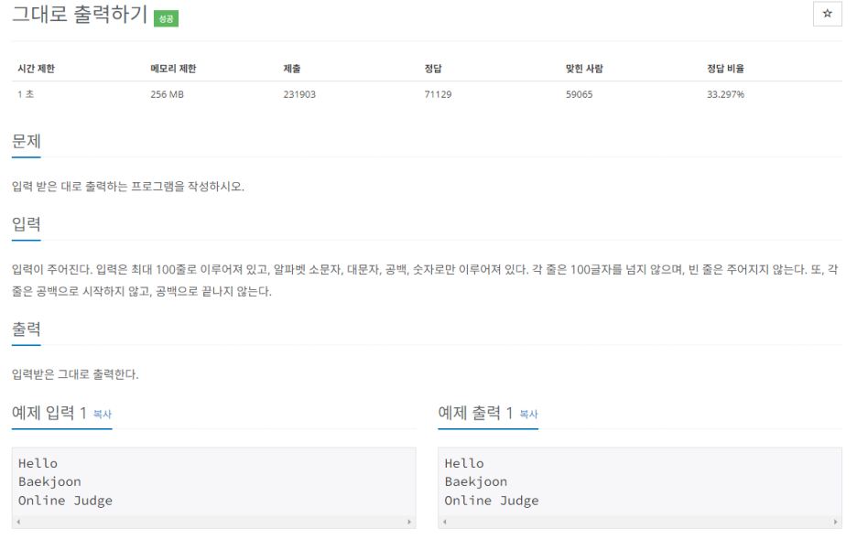Click the 맞힌 사람 column header

[584, 69]
